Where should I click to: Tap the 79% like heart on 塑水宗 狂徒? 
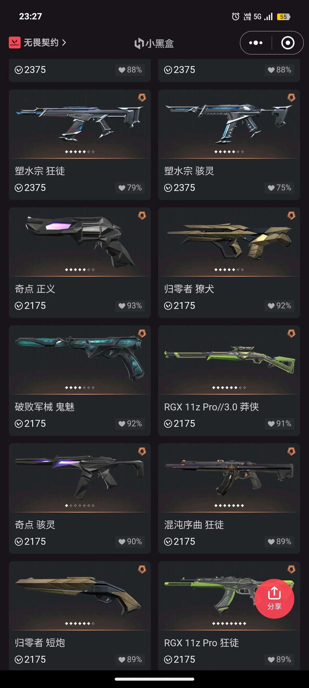coord(122,188)
